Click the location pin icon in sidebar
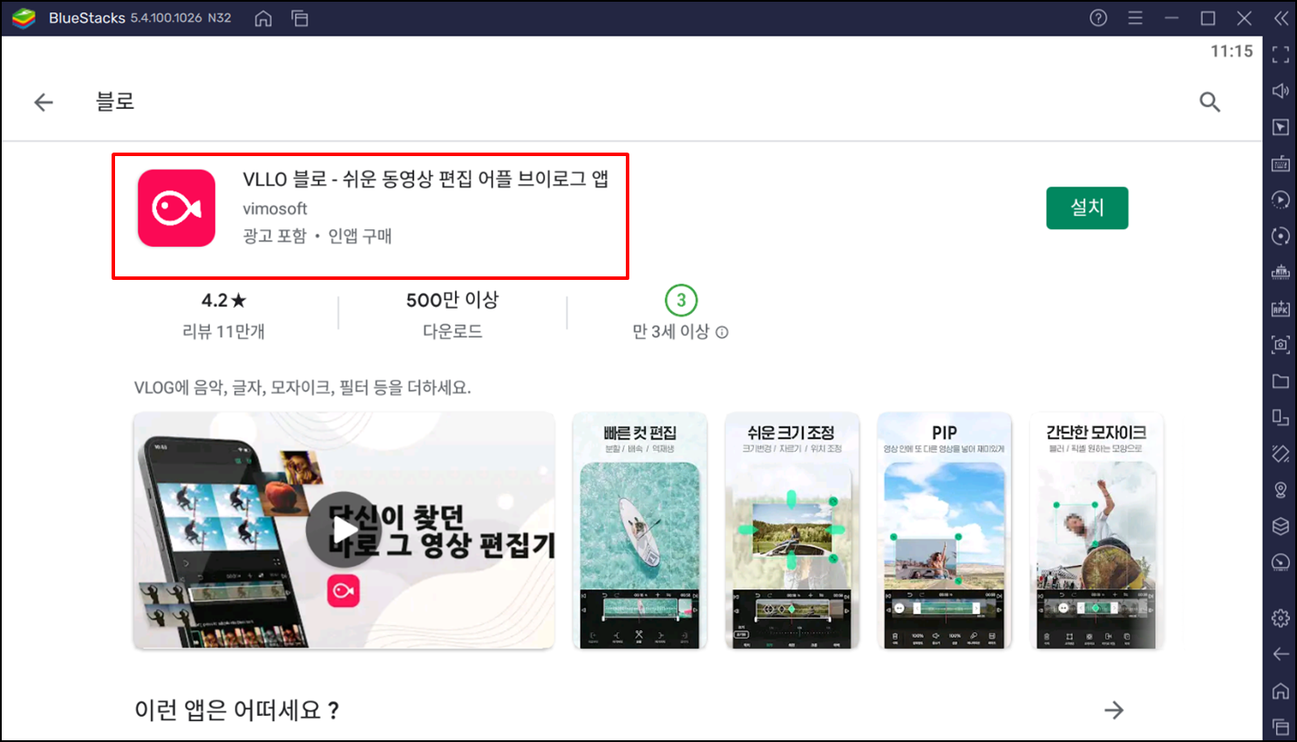Viewport: 1297px width, 742px height. pos(1280,490)
